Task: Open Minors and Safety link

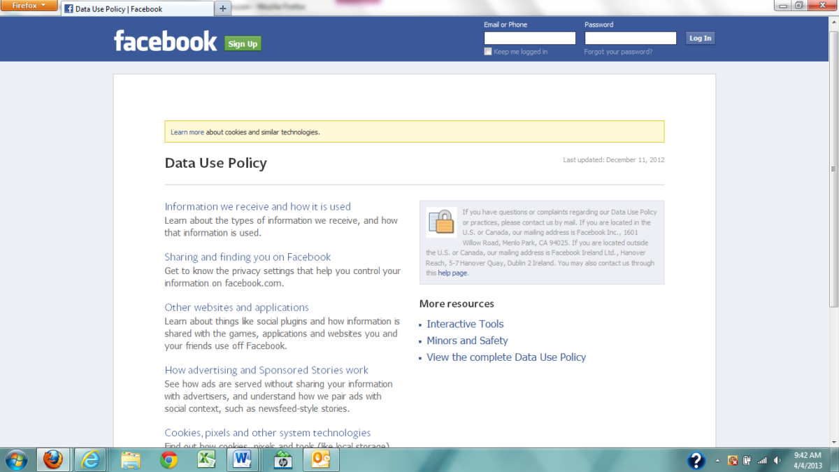Action: tap(467, 341)
